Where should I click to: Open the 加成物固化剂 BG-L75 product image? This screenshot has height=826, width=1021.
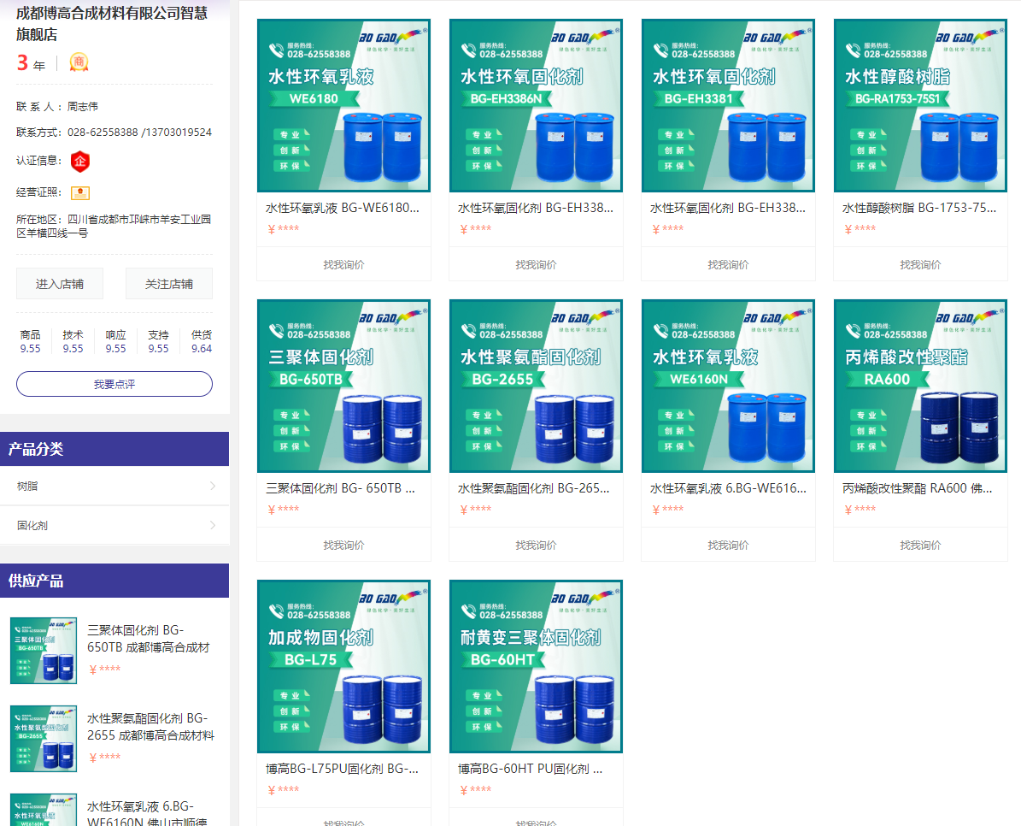tap(343, 666)
